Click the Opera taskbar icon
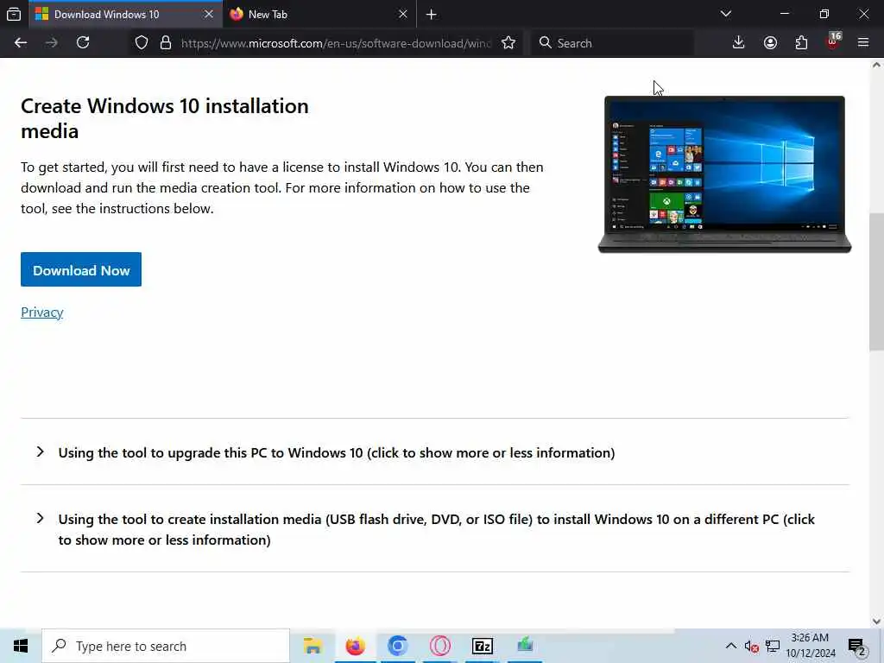Screen dimensions: 884x663 click(x=439, y=646)
